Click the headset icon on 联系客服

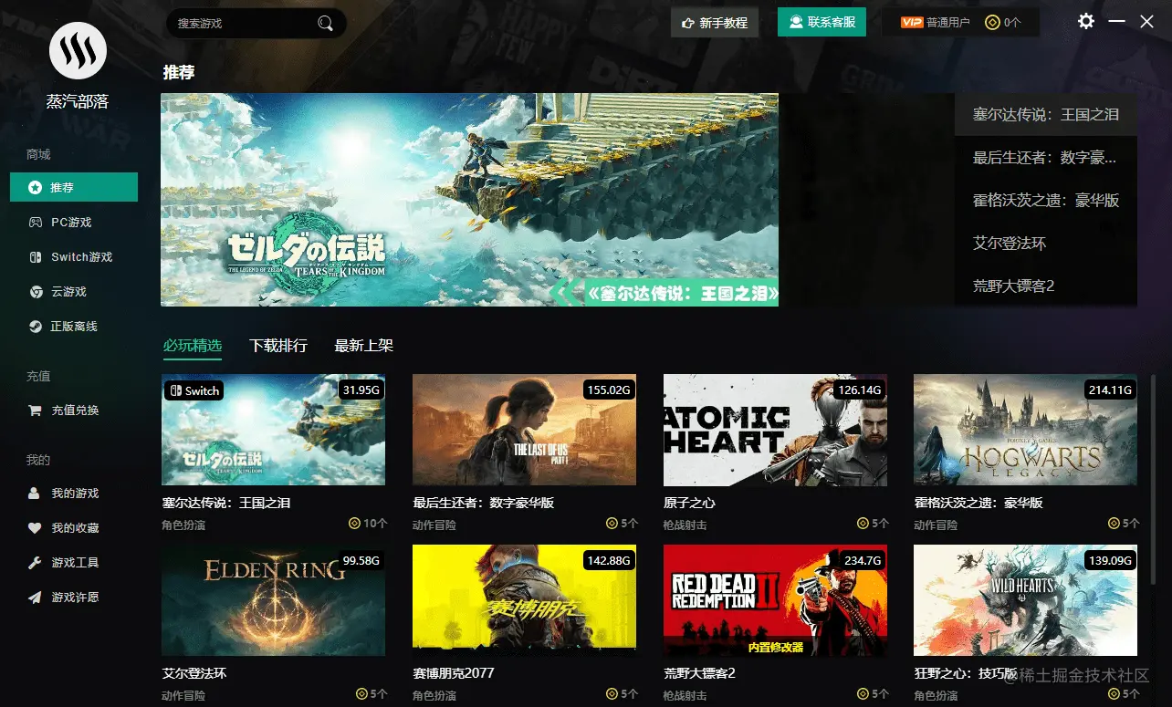pos(796,22)
